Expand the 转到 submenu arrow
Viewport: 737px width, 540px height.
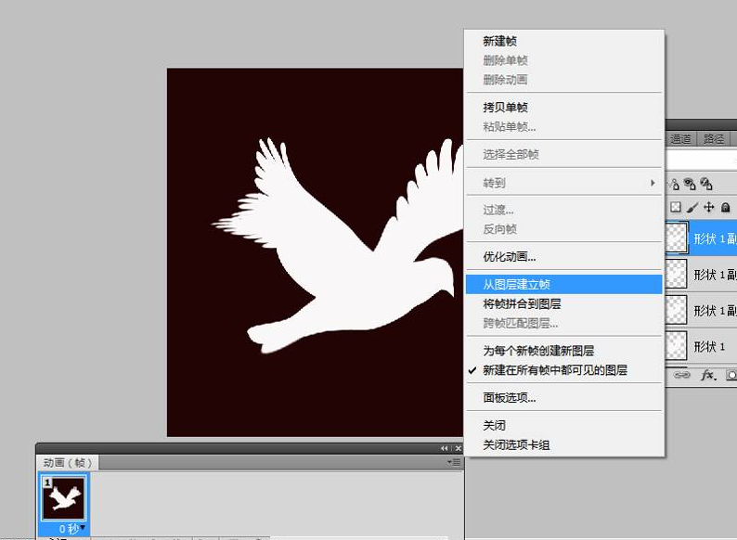653,183
